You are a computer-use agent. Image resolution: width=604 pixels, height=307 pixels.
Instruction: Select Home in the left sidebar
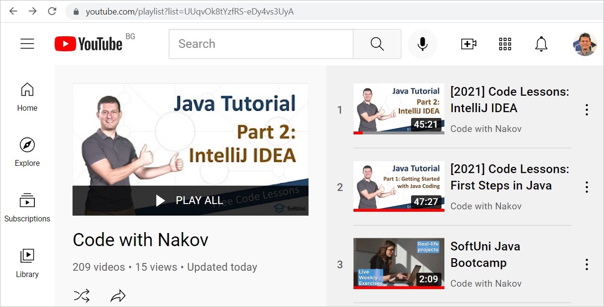tap(27, 97)
